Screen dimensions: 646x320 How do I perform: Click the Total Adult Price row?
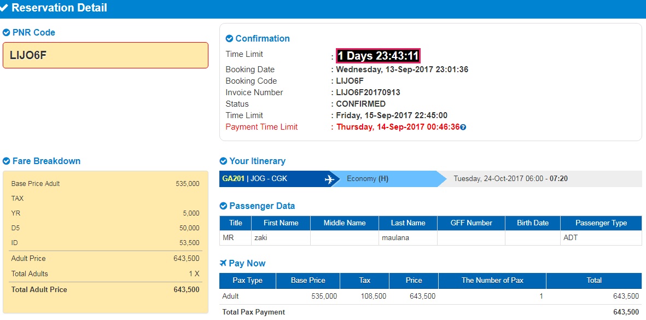pyautogui.click(x=105, y=290)
